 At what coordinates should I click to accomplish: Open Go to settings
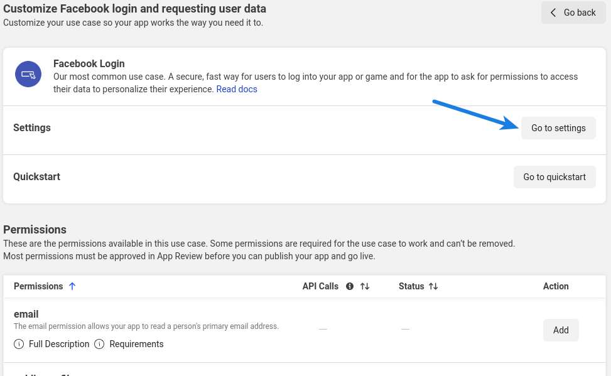(x=558, y=128)
